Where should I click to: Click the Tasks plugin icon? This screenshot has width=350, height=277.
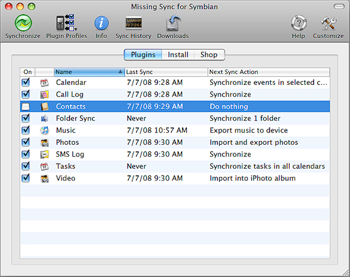(x=44, y=166)
